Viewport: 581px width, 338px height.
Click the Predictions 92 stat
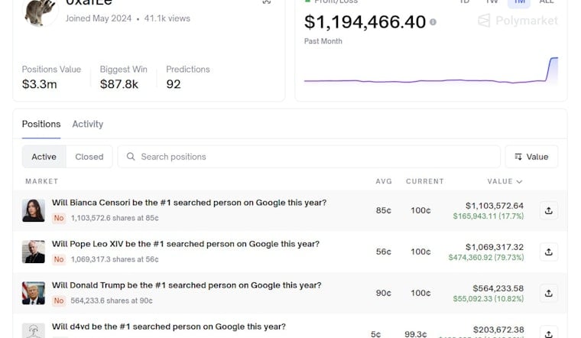(x=188, y=77)
